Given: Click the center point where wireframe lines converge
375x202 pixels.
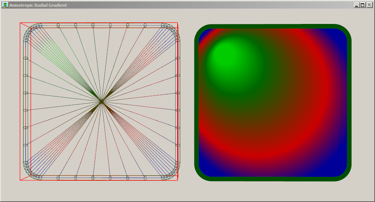Looking at the screenshot, I should [x=101, y=101].
